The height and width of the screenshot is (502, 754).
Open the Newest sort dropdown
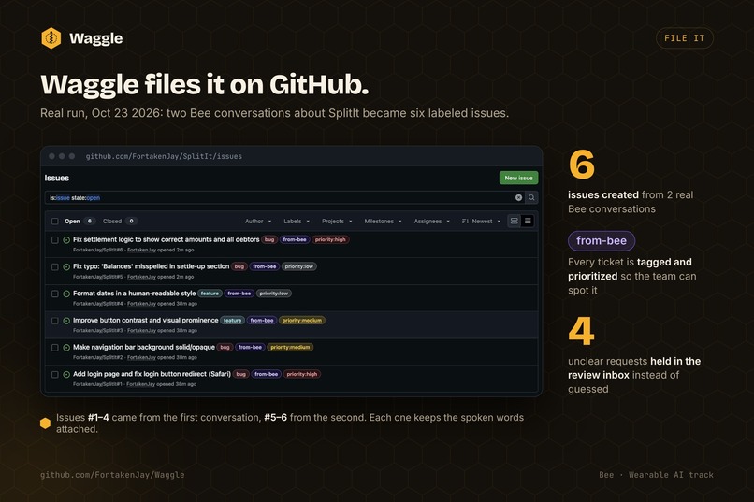tap(482, 221)
